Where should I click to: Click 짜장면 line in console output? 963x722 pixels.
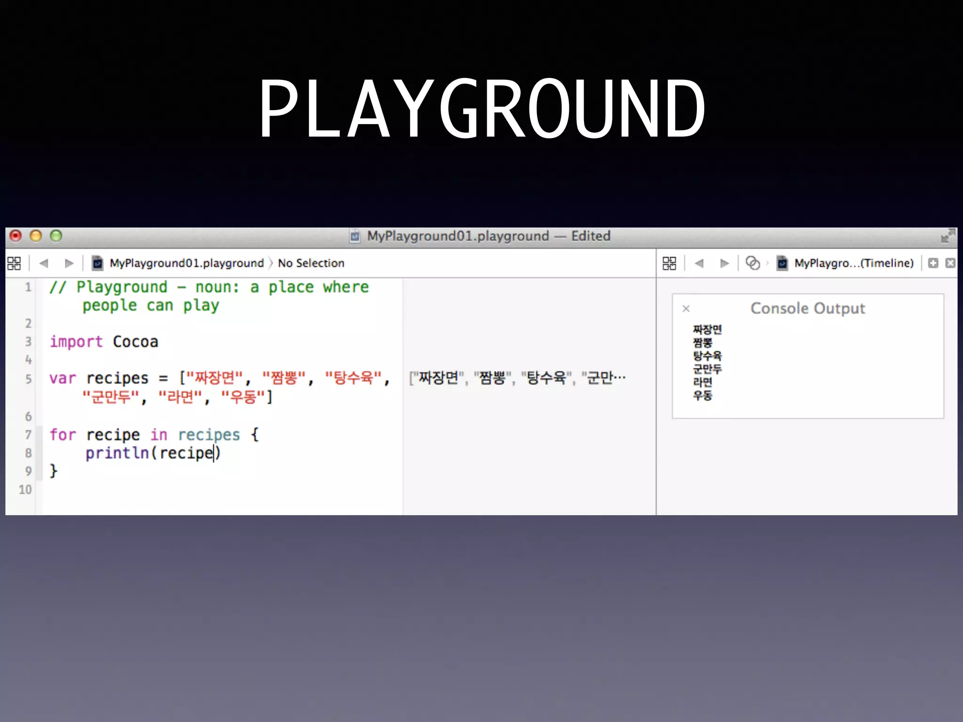point(707,330)
